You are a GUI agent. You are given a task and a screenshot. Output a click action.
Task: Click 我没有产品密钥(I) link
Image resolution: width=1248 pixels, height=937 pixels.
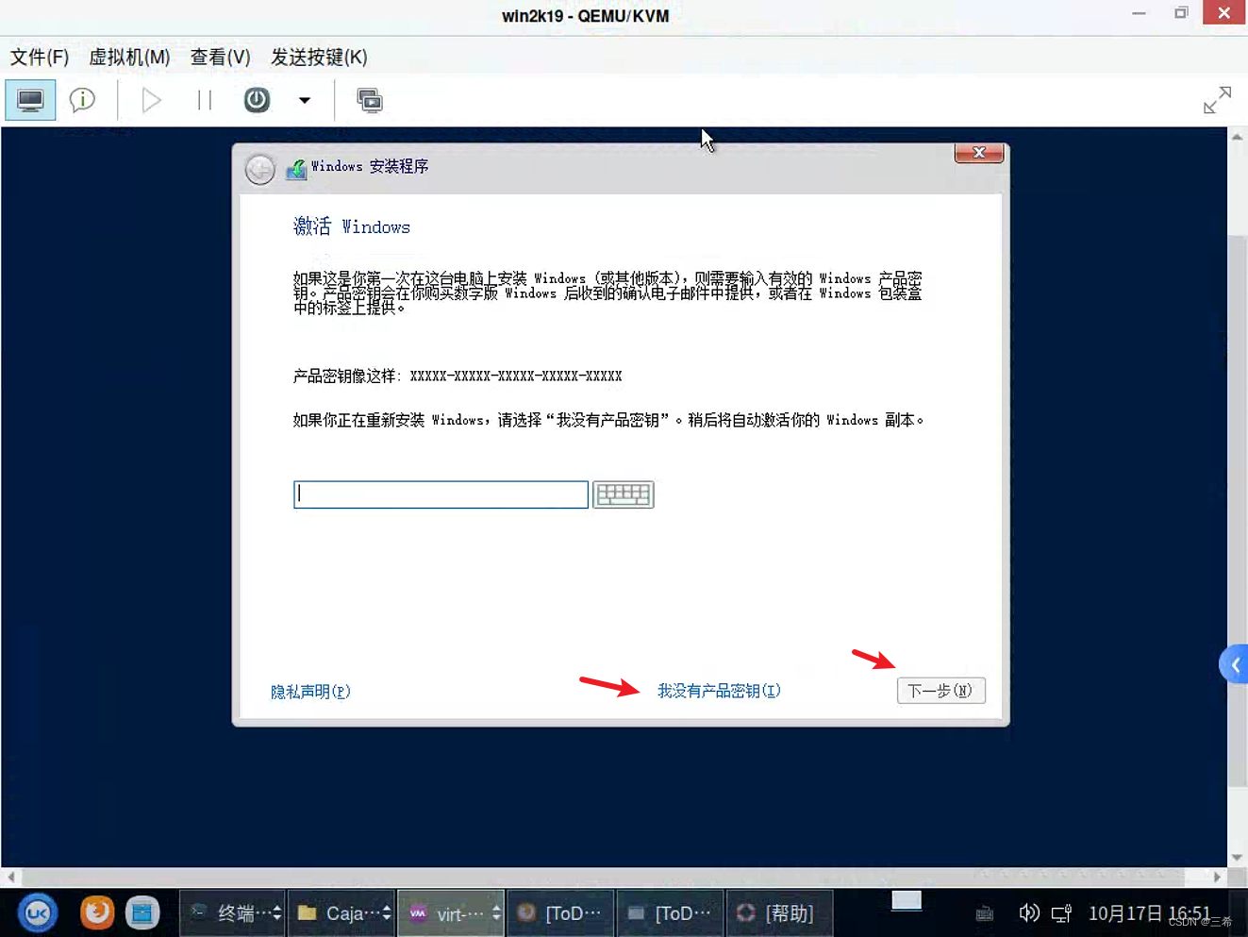[x=719, y=691]
